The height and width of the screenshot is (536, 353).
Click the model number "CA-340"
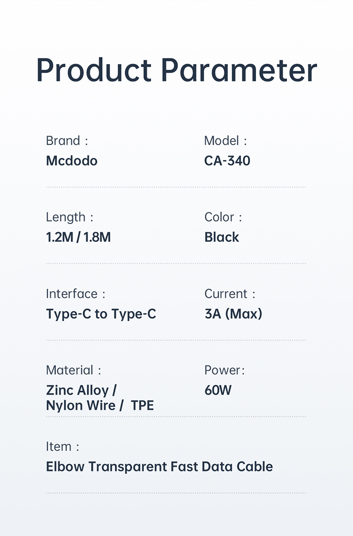coord(227,161)
